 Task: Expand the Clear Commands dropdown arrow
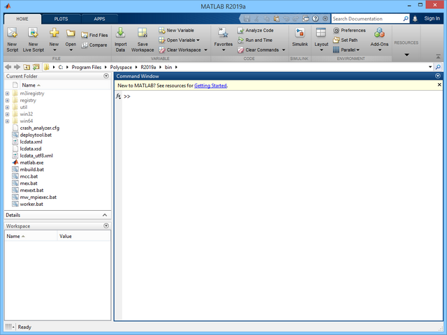pos(284,50)
